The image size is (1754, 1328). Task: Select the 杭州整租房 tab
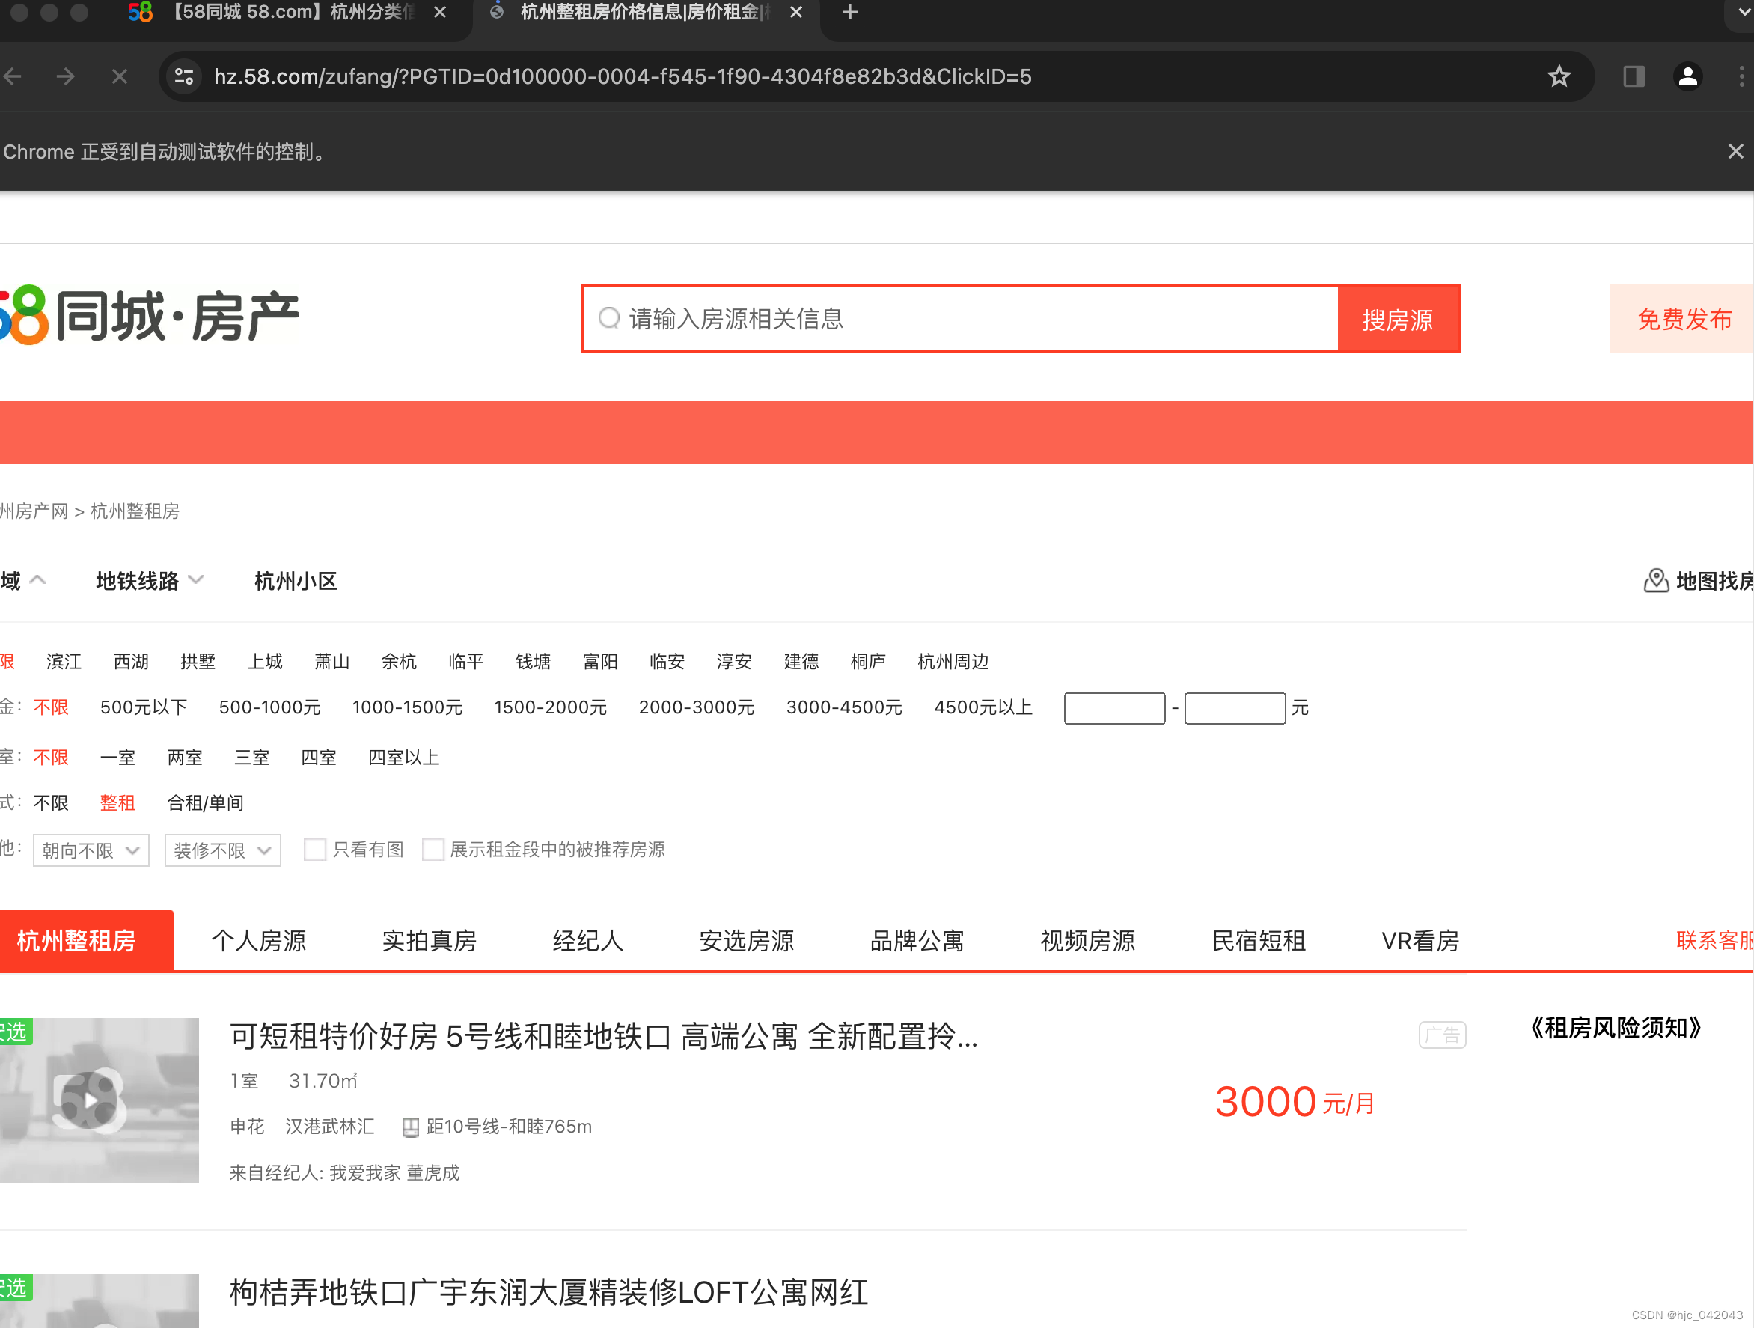pos(85,941)
